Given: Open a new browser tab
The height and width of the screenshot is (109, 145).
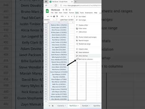Looking at the screenshot, I should pyautogui.click(x=76, y=2).
